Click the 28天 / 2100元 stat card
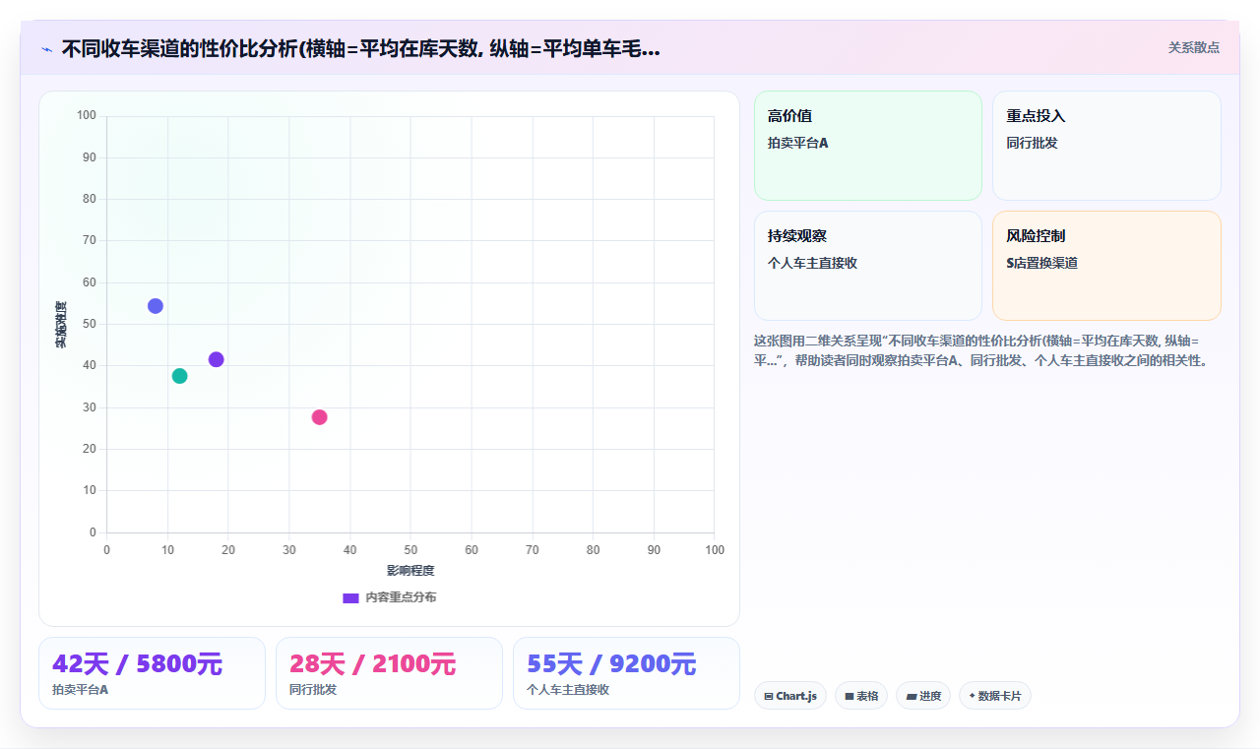This screenshot has width=1260, height=749. click(389, 673)
